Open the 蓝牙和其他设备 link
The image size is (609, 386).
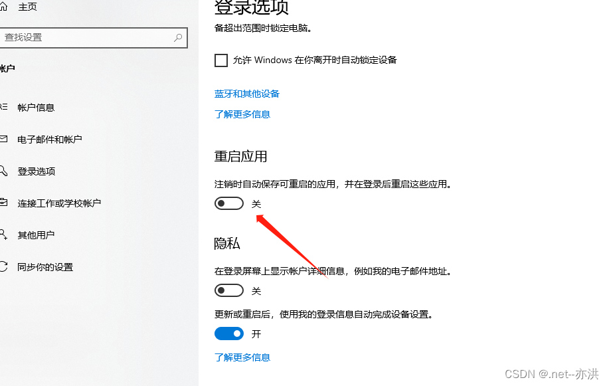[x=247, y=94]
